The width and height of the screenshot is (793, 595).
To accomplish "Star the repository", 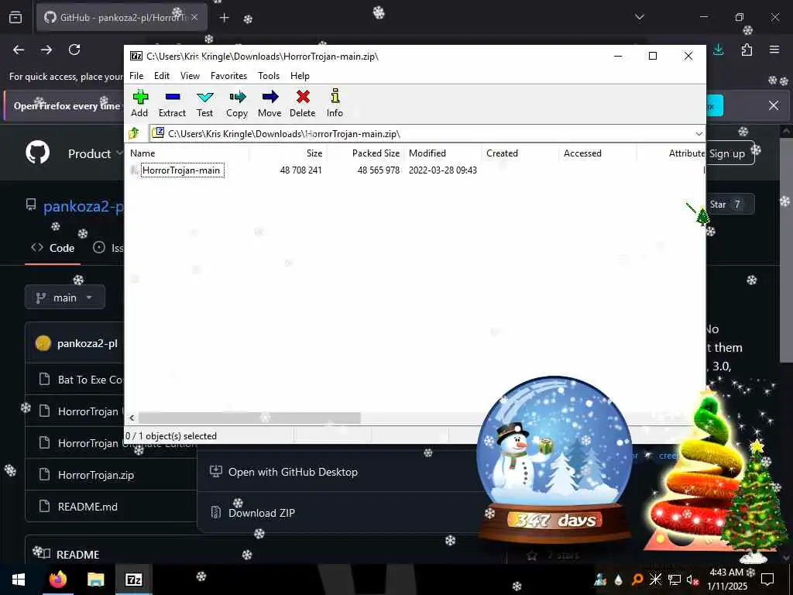I will 729,205.
